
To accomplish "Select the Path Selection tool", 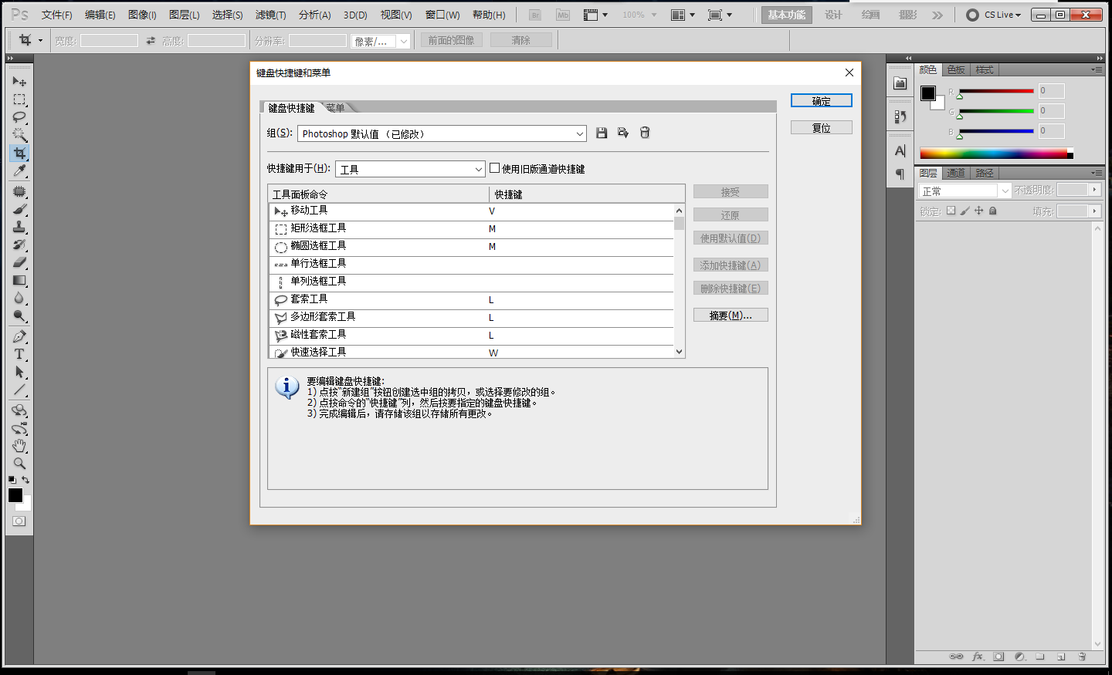I will pos(19,372).
